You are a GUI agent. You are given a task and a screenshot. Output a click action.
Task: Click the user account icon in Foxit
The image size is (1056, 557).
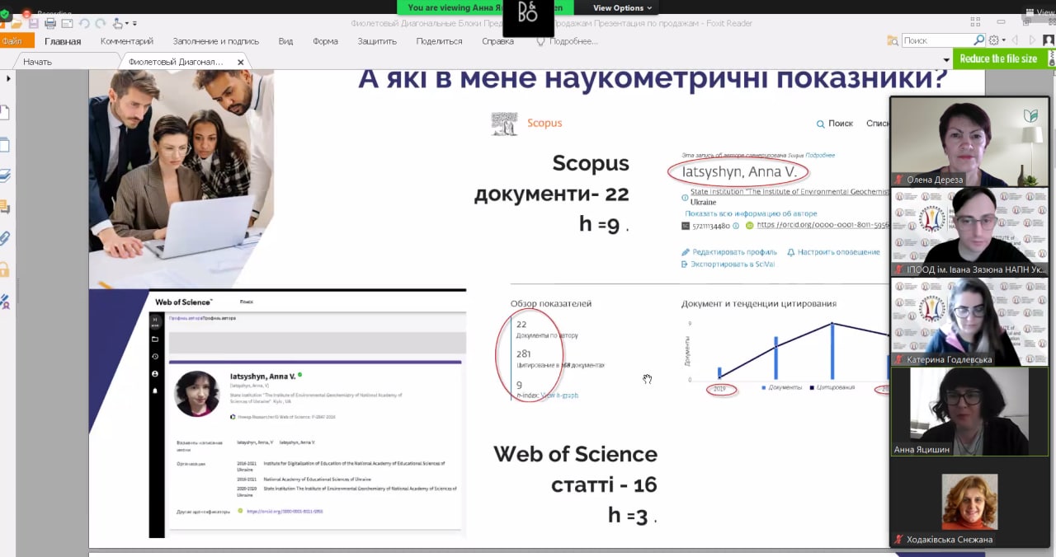pyautogui.click(x=1048, y=40)
